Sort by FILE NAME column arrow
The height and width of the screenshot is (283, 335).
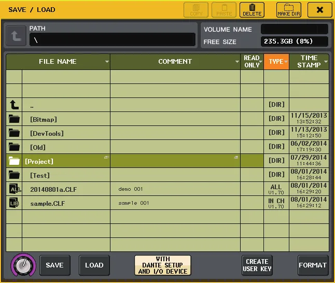point(107,62)
